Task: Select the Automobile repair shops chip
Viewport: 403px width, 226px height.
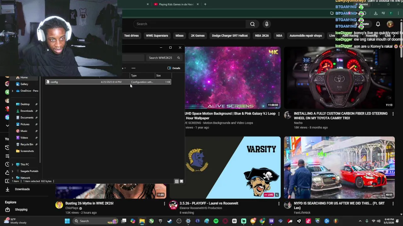Action: (x=306, y=35)
